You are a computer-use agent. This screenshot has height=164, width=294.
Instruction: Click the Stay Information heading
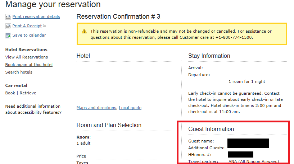pyautogui.click(x=209, y=56)
